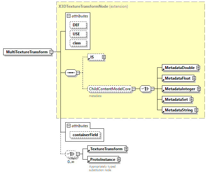Click the metadata choice compositor icon
209x174 pixels.
(x=145, y=89)
